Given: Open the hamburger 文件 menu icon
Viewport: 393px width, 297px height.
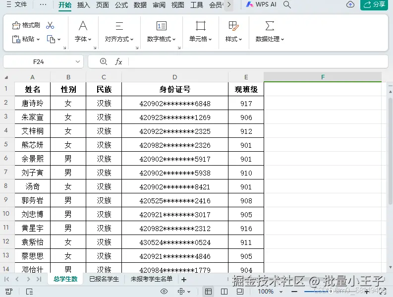Looking at the screenshot, I should point(9,4).
